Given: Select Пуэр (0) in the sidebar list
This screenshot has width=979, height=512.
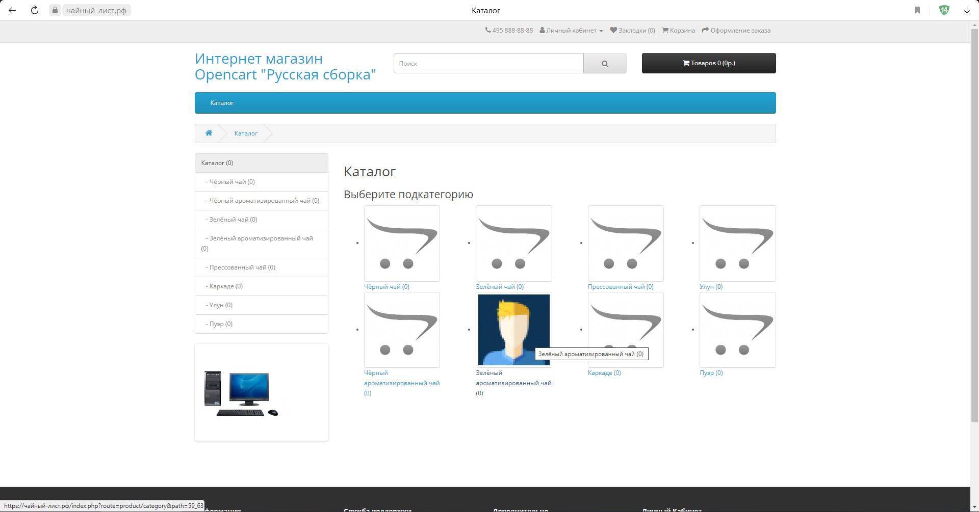Looking at the screenshot, I should [x=221, y=324].
